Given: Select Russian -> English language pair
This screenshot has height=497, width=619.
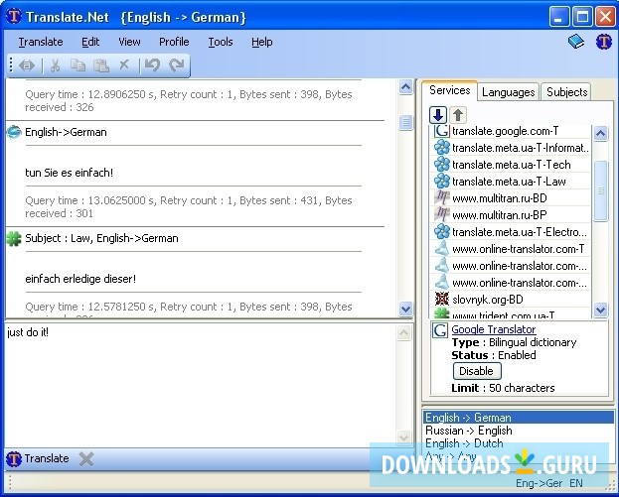Looking at the screenshot, I should [x=519, y=431].
